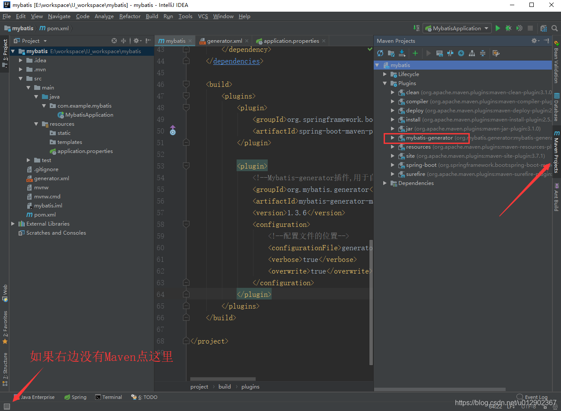
Task: Click plugins in the editor breadcrumb
Action: 250,387
